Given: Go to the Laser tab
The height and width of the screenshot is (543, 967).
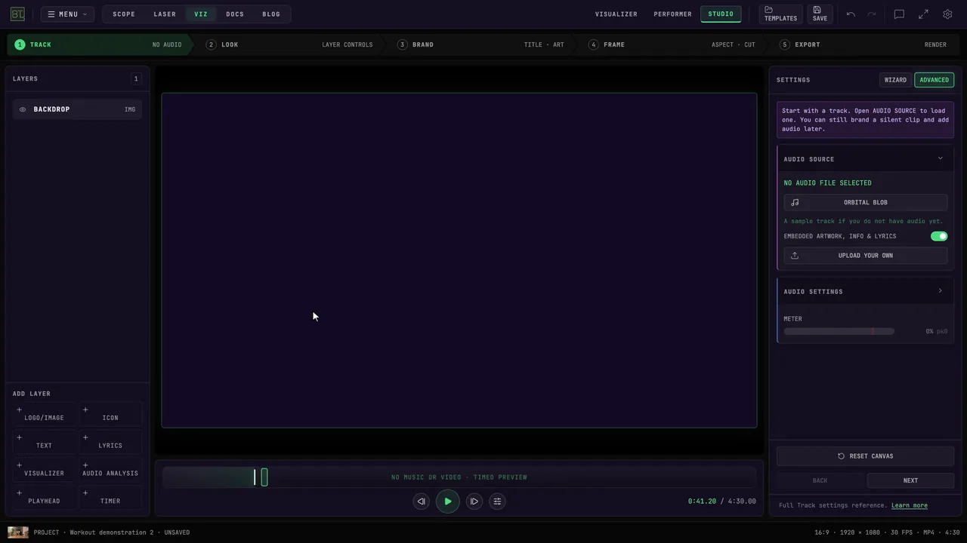Looking at the screenshot, I should [165, 14].
